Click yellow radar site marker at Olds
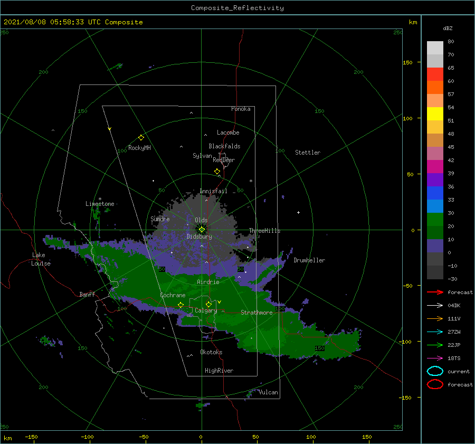 tap(202, 230)
